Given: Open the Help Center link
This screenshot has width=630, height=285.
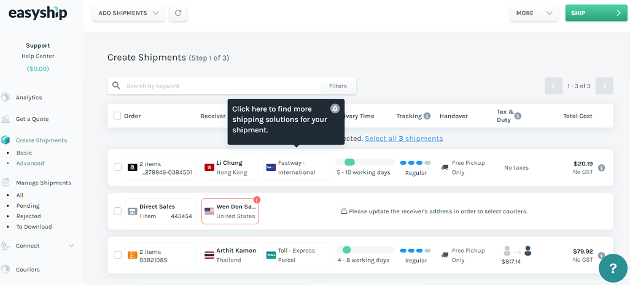Looking at the screenshot, I should tap(38, 56).
